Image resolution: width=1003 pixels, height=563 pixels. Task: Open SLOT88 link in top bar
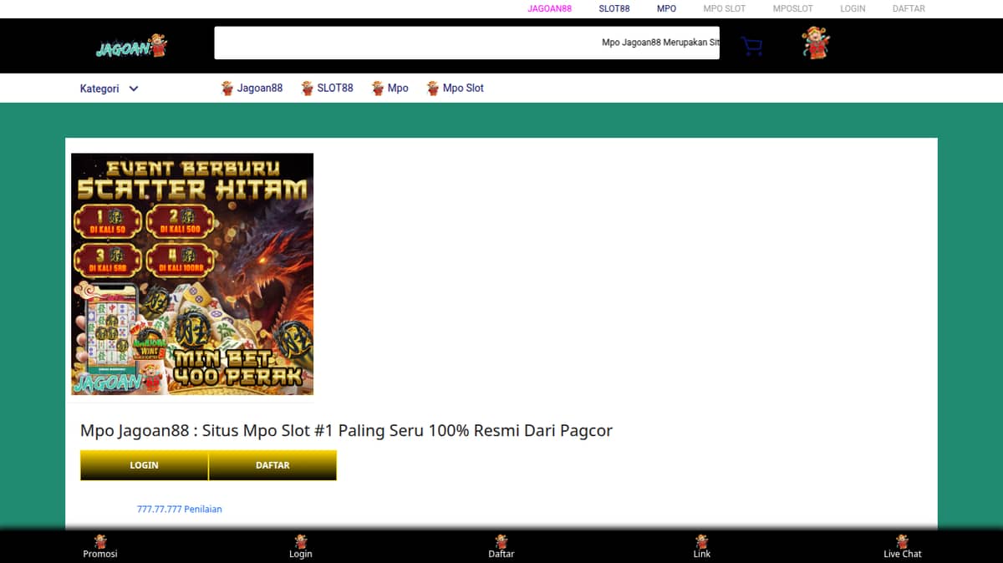[x=614, y=8]
